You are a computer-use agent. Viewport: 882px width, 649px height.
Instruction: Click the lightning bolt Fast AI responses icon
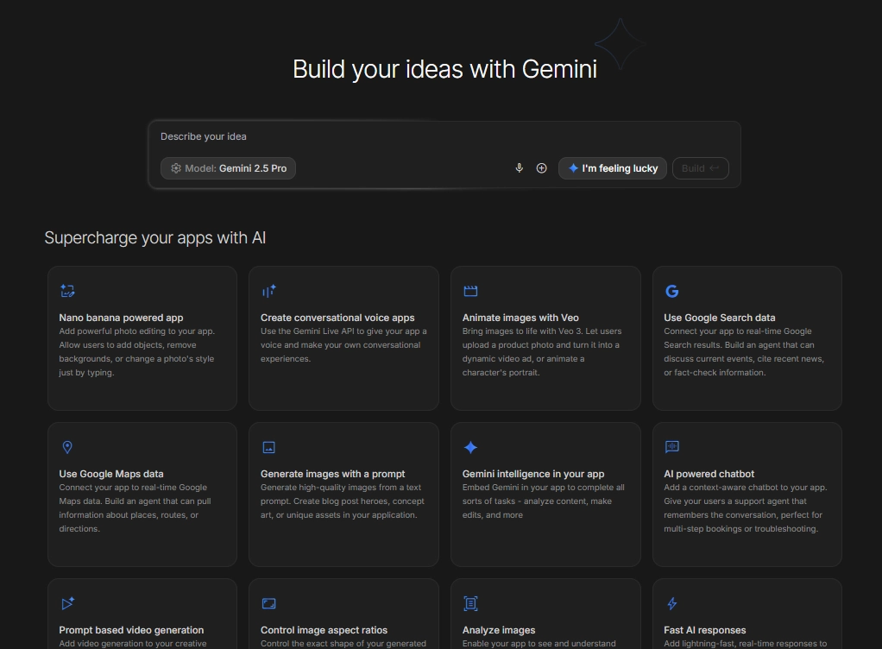tap(672, 603)
